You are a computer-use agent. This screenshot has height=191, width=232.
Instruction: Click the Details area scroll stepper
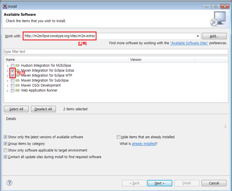[x=225, y=125]
